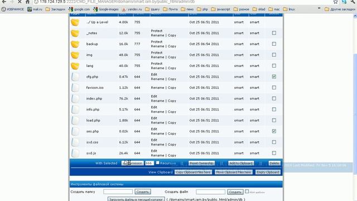Select the backup folder checkbox
Viewport: 357px width, 201px height.
pyautogui.click(x=274, y=44)
